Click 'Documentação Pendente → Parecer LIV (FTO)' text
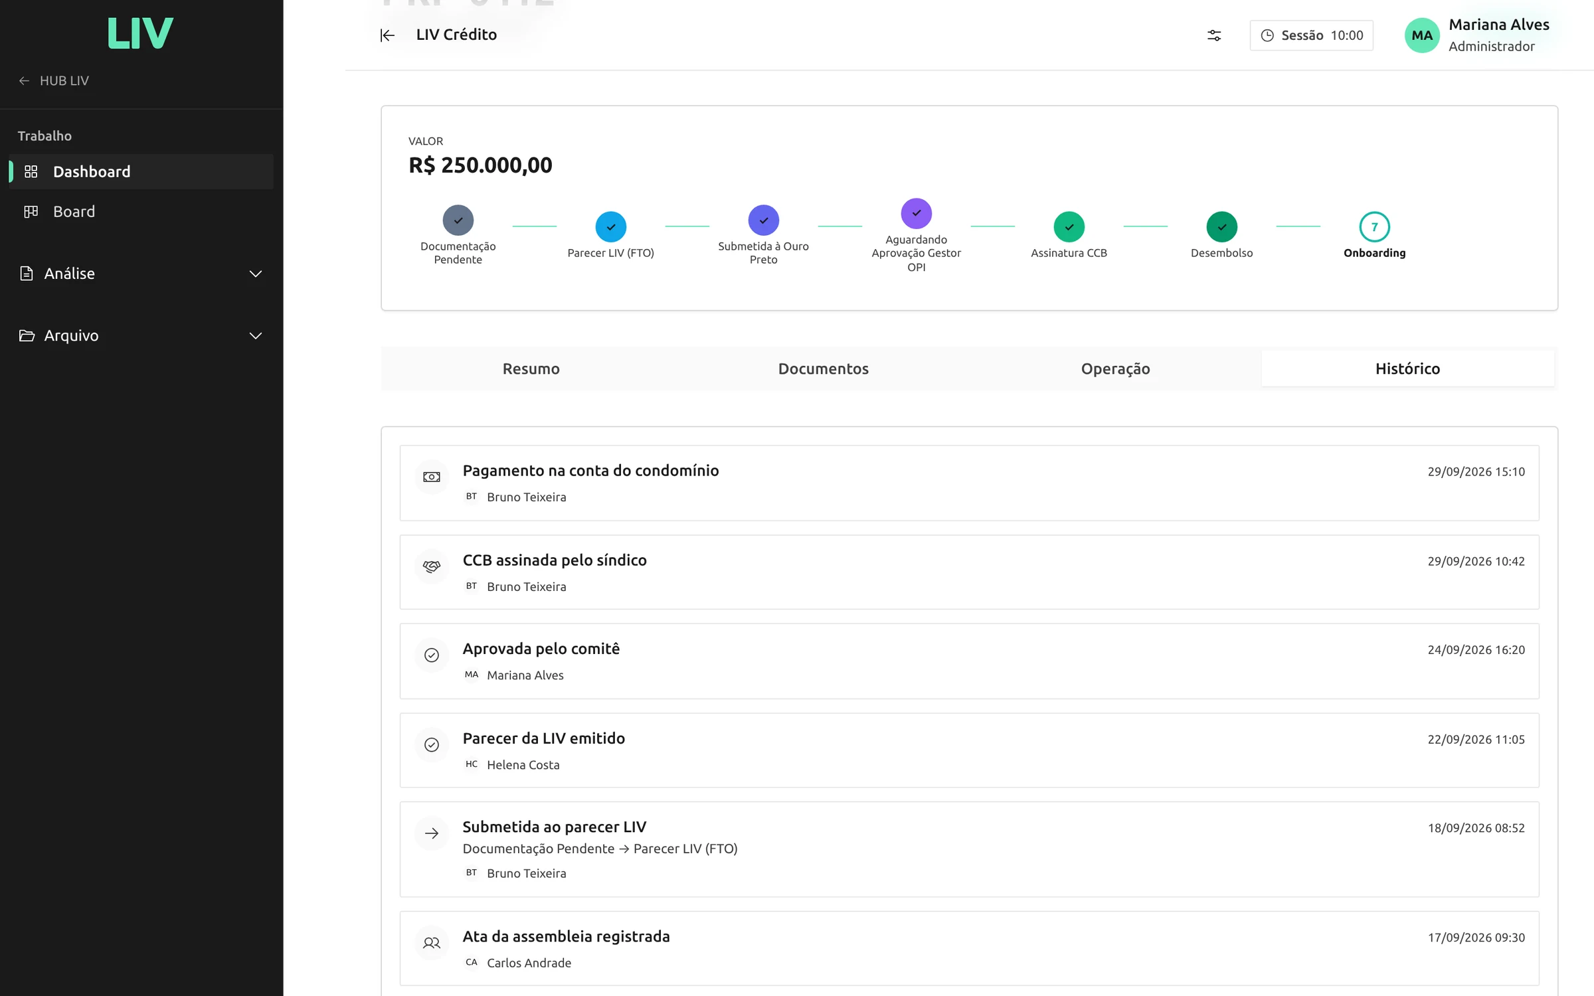The image size is (1594, 996). tap(600, 849)
